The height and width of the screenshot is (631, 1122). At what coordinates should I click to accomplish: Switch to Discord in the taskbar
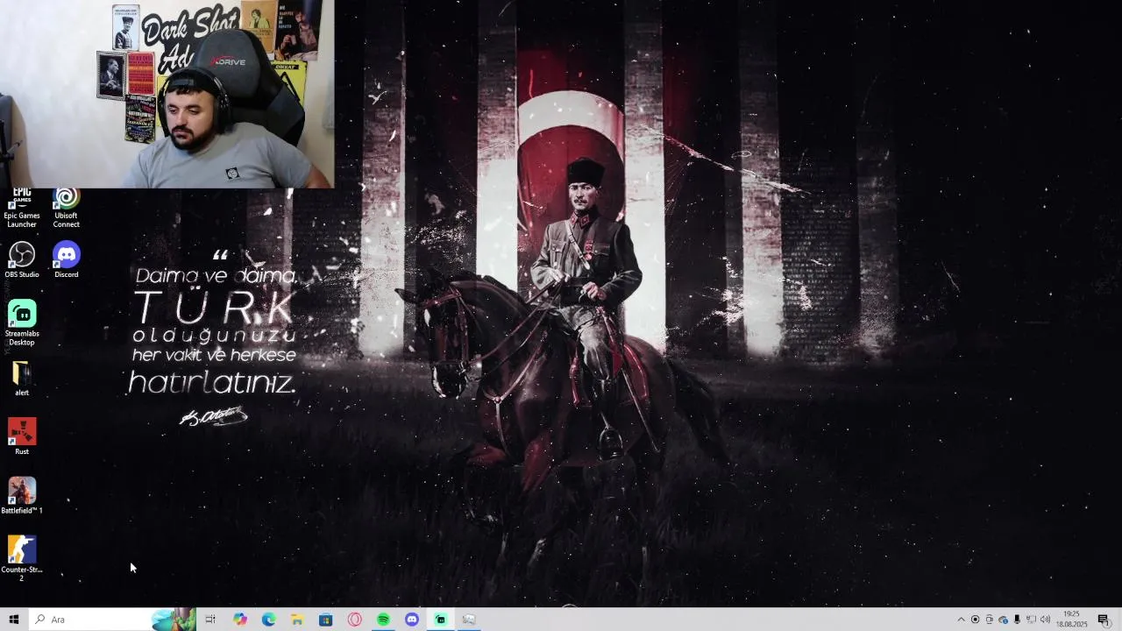coord(412,620)
